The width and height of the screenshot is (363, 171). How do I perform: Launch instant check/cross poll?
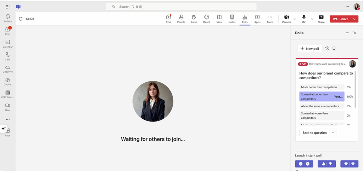coord(304,164)
